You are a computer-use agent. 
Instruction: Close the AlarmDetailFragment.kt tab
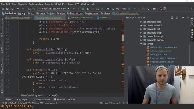coord(64,18)
